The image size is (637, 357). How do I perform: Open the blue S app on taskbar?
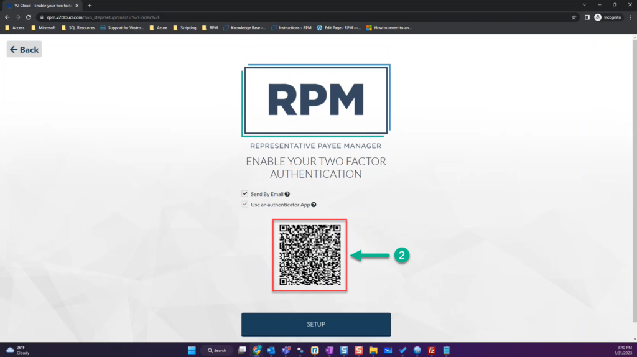coord(344,350)
